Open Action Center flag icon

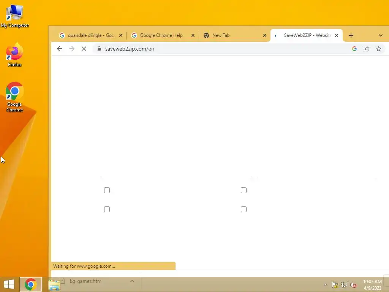coord(335,285)
